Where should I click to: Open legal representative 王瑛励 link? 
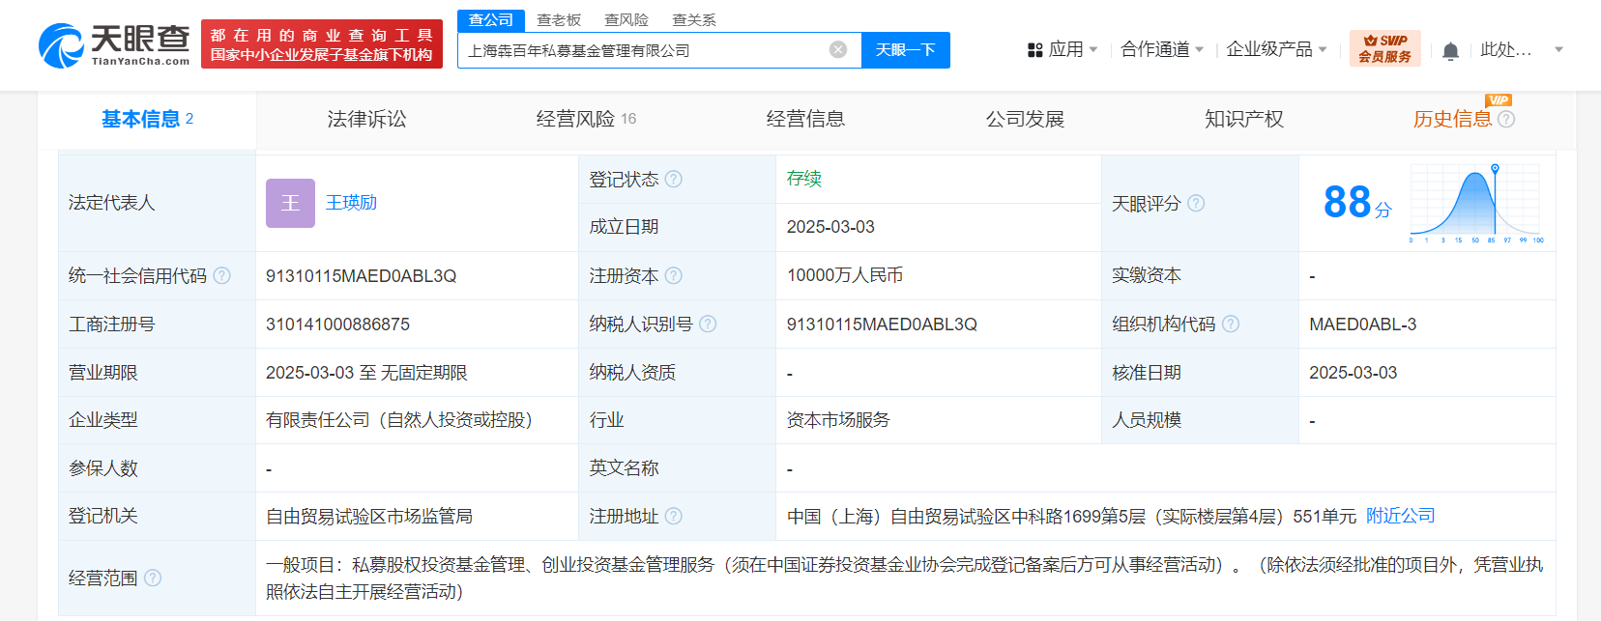(351, 203)
